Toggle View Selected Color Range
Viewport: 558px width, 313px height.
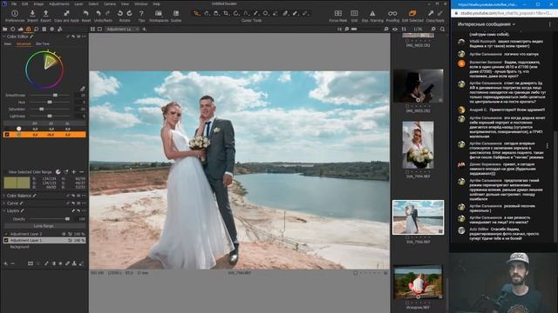(x=58, y=172)
